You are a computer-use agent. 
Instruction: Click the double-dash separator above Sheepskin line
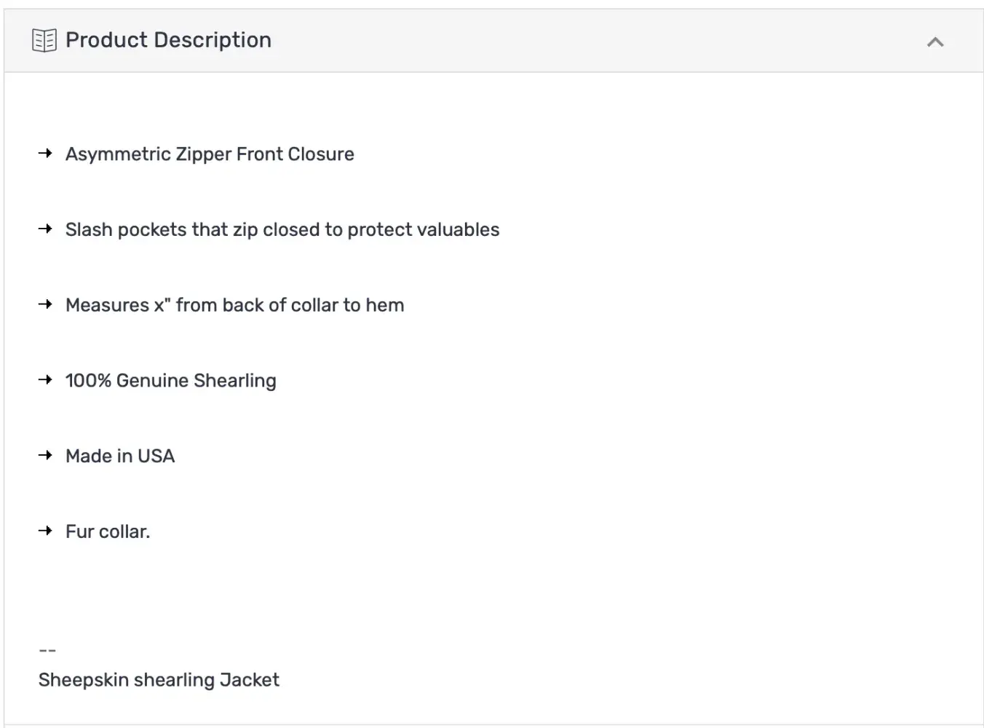(47, 650)
